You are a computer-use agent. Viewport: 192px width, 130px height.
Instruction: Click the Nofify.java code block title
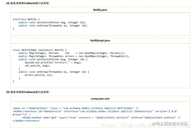click(100, 10)
